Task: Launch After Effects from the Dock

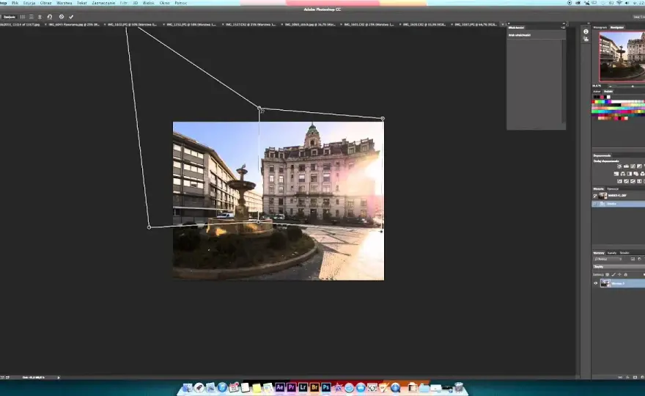Action: [x=280, y=387]
